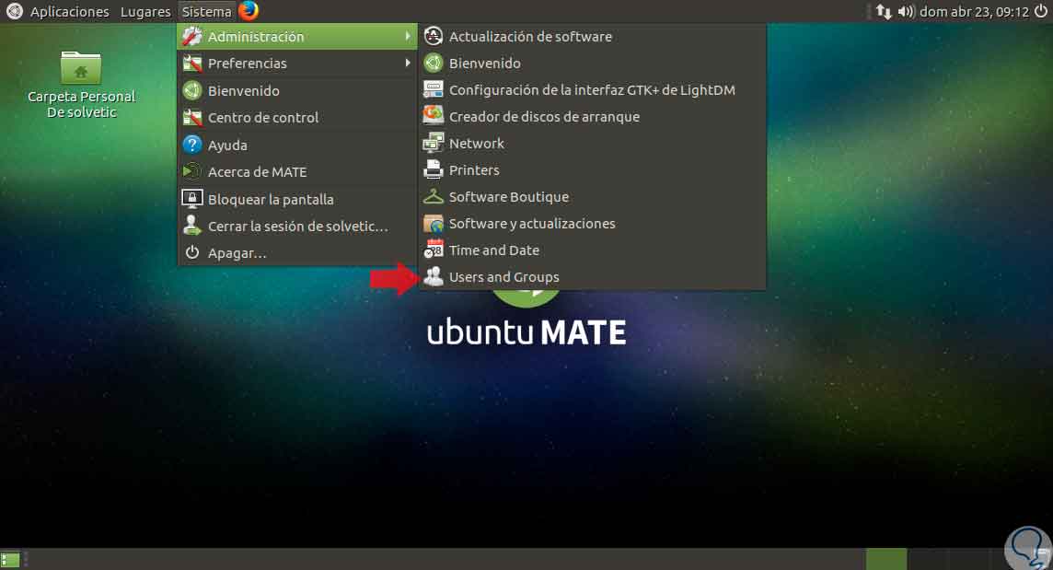The height and width of the screenshot is (570, 1053).
Task: Open Centro de control entry
Action: pos(296,118)
